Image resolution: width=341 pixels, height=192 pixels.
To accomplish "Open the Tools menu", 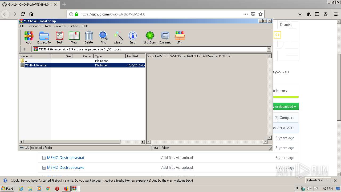I will click(48, 26).
